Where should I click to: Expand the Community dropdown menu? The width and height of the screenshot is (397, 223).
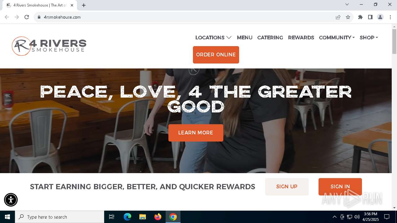[x=337, y=37]
